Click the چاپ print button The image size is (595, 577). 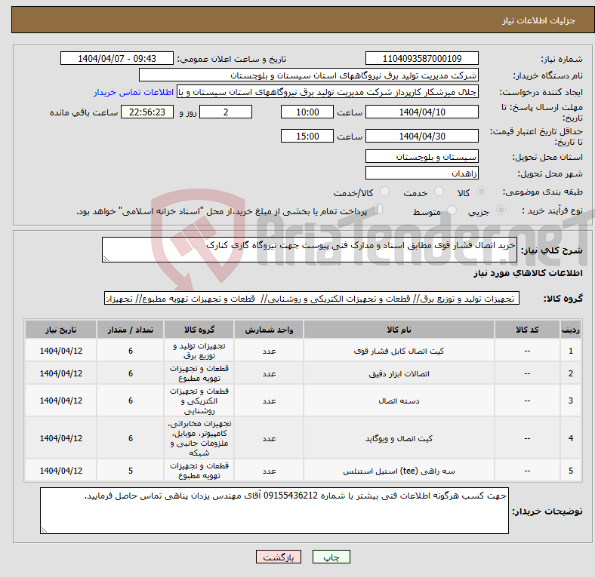[331, 557]
